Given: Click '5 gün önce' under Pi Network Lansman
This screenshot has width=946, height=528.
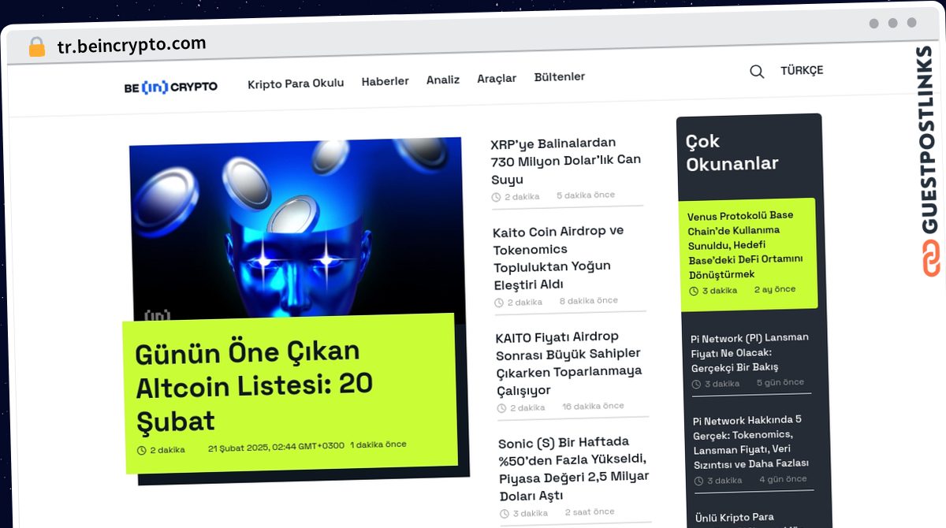Looking at the screenshot, I should click(780, 382).
